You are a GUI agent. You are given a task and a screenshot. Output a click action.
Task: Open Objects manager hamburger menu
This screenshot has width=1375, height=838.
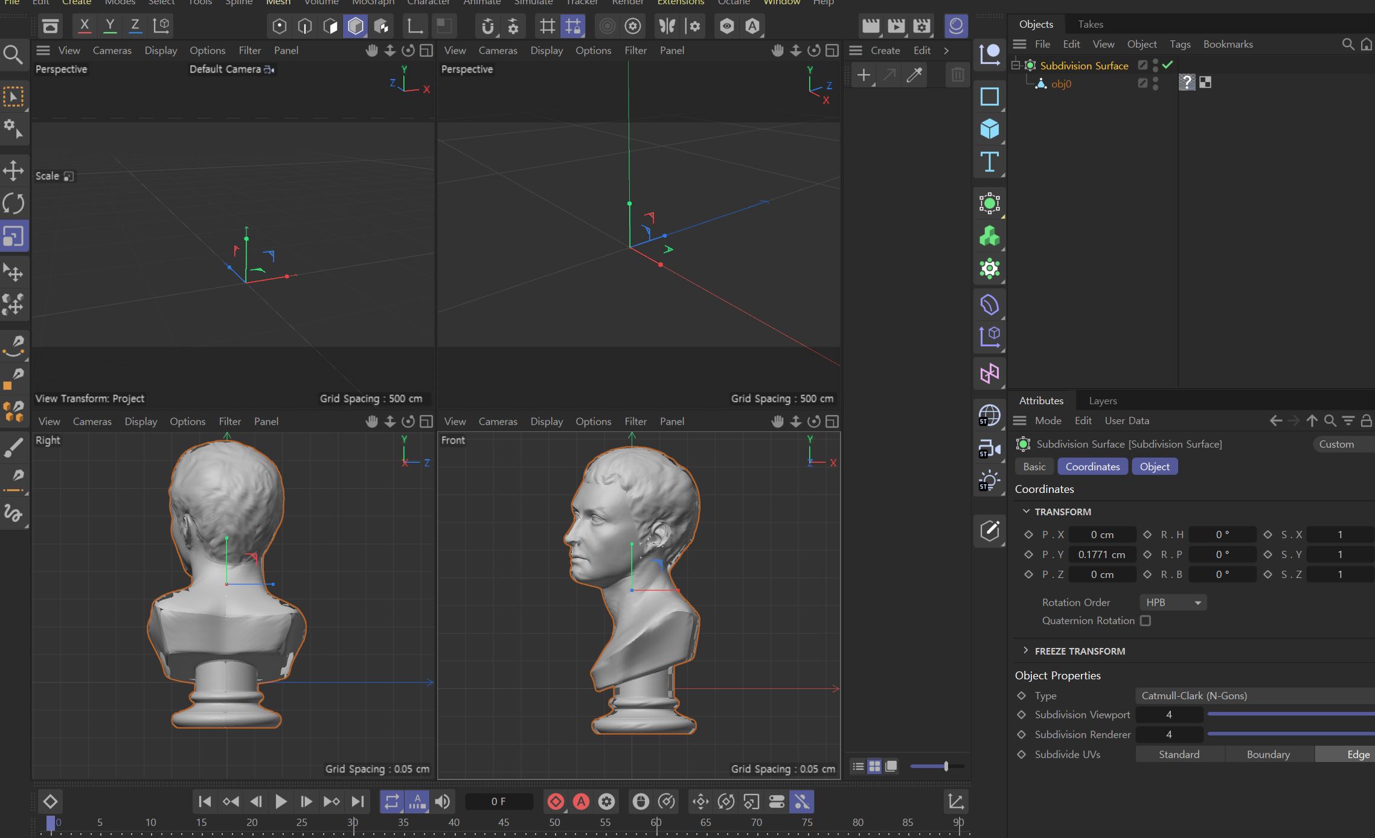point(1020,44)
